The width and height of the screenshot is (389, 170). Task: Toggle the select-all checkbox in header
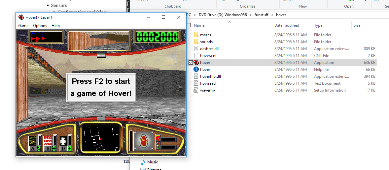click(189, 25)
